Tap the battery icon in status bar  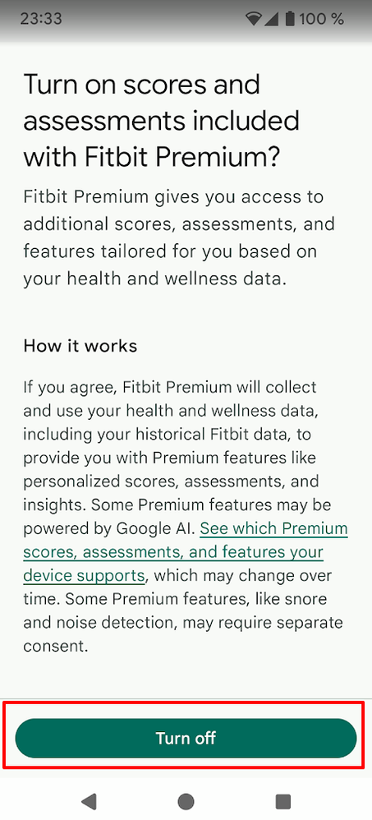pos(290,20)
